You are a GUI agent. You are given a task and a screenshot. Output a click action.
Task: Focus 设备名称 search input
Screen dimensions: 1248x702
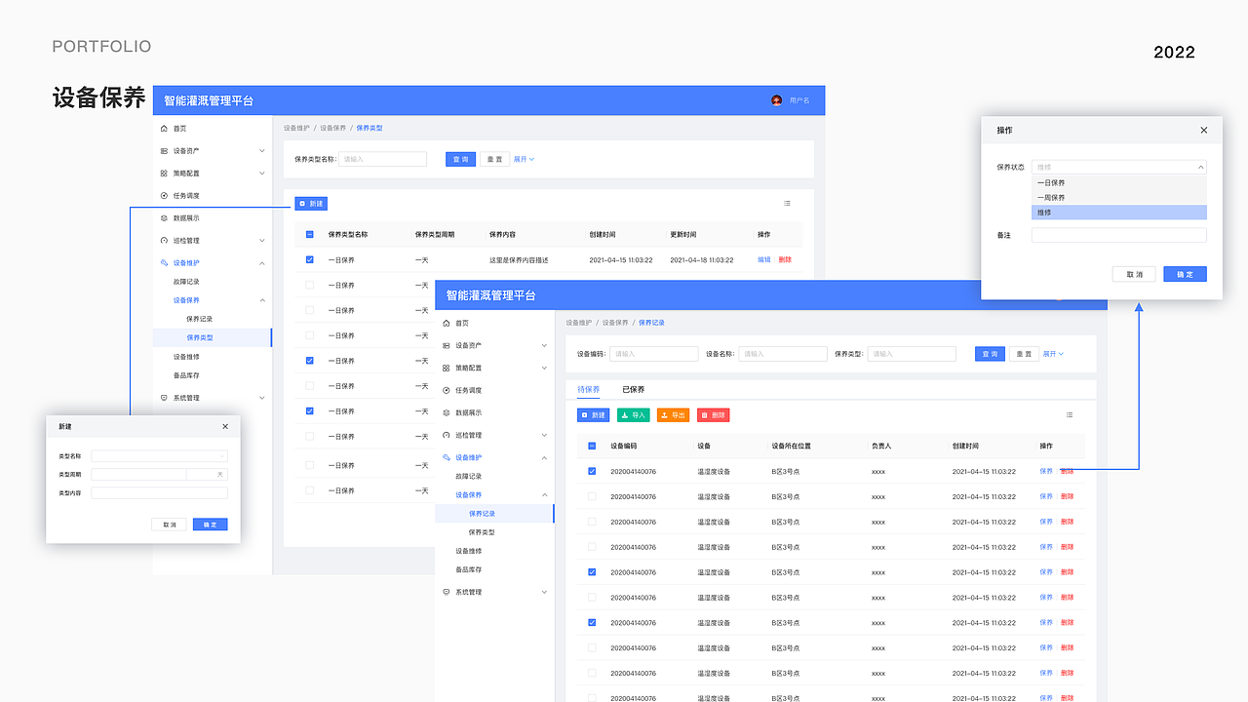pyautogui.click(x=783, y=354)
